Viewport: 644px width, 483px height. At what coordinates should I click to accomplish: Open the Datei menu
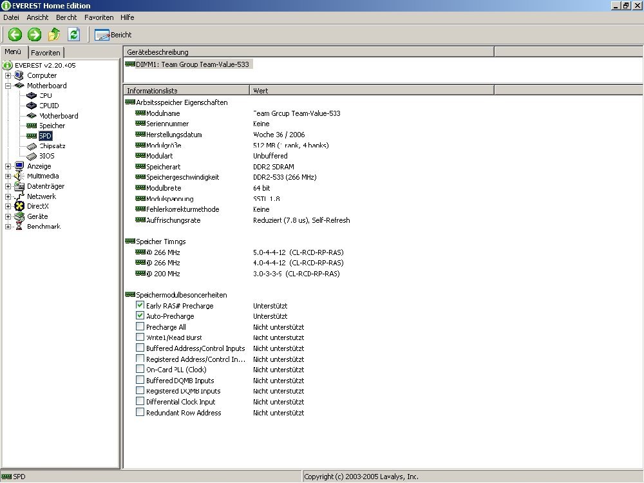(x=12, y=17)
